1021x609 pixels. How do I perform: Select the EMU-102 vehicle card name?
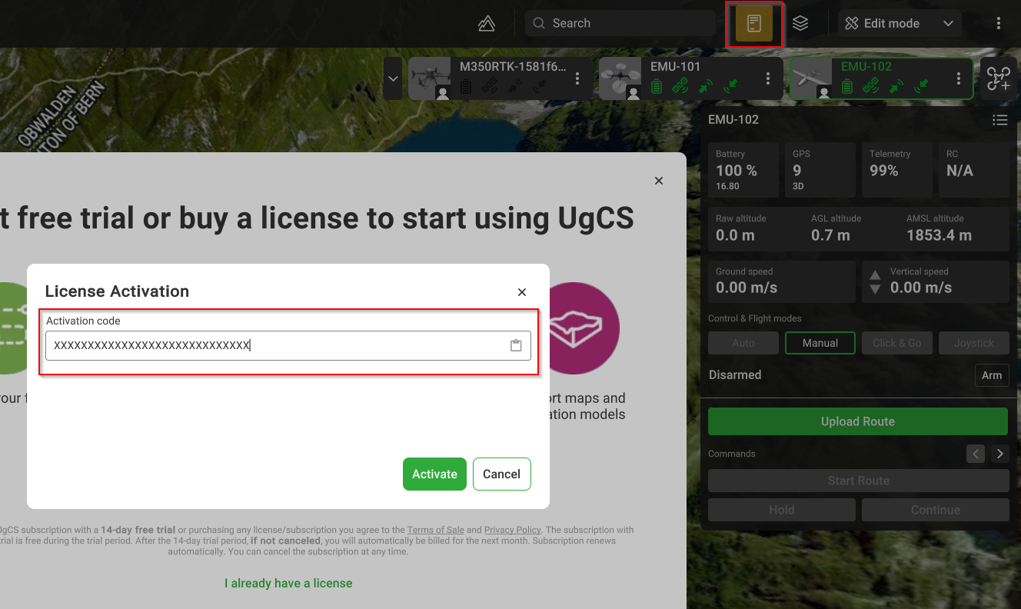pyautogui.click(x=866, y=67)
